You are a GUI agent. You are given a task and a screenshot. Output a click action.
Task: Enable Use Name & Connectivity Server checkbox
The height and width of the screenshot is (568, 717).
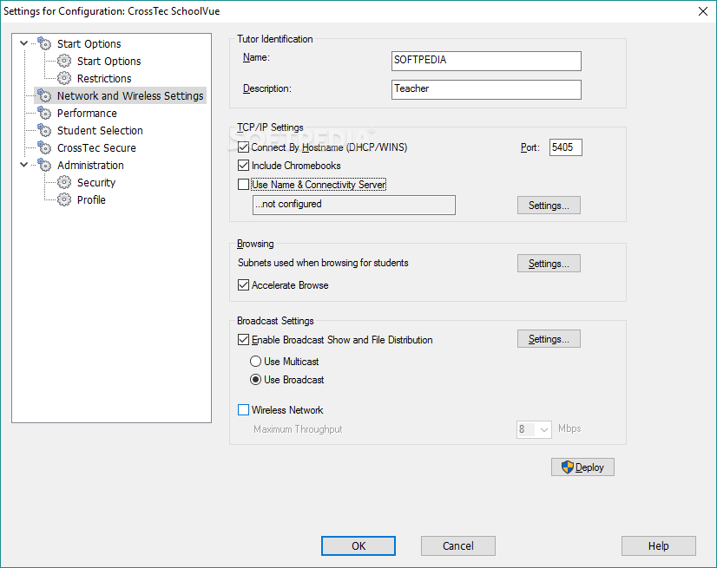point(243,185)
